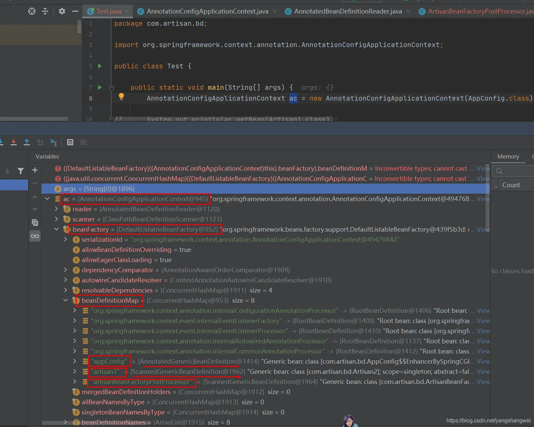
Task: Open the Evaluate Expression calculator icon
Action: [x=70, y=142]
